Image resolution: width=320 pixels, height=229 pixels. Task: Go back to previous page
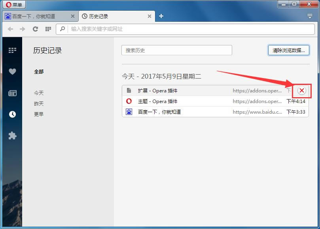click(11, 29)
